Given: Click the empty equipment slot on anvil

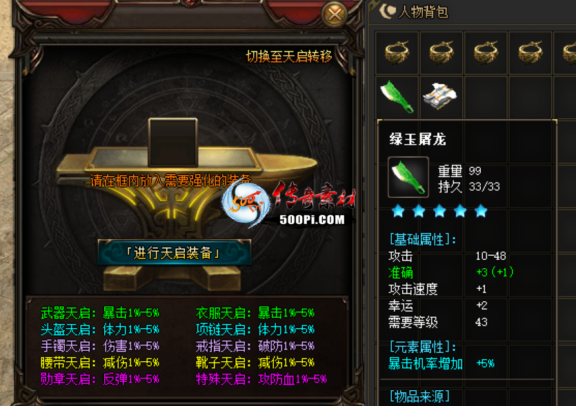Looking at the screenshot, I should pos(172,143).
